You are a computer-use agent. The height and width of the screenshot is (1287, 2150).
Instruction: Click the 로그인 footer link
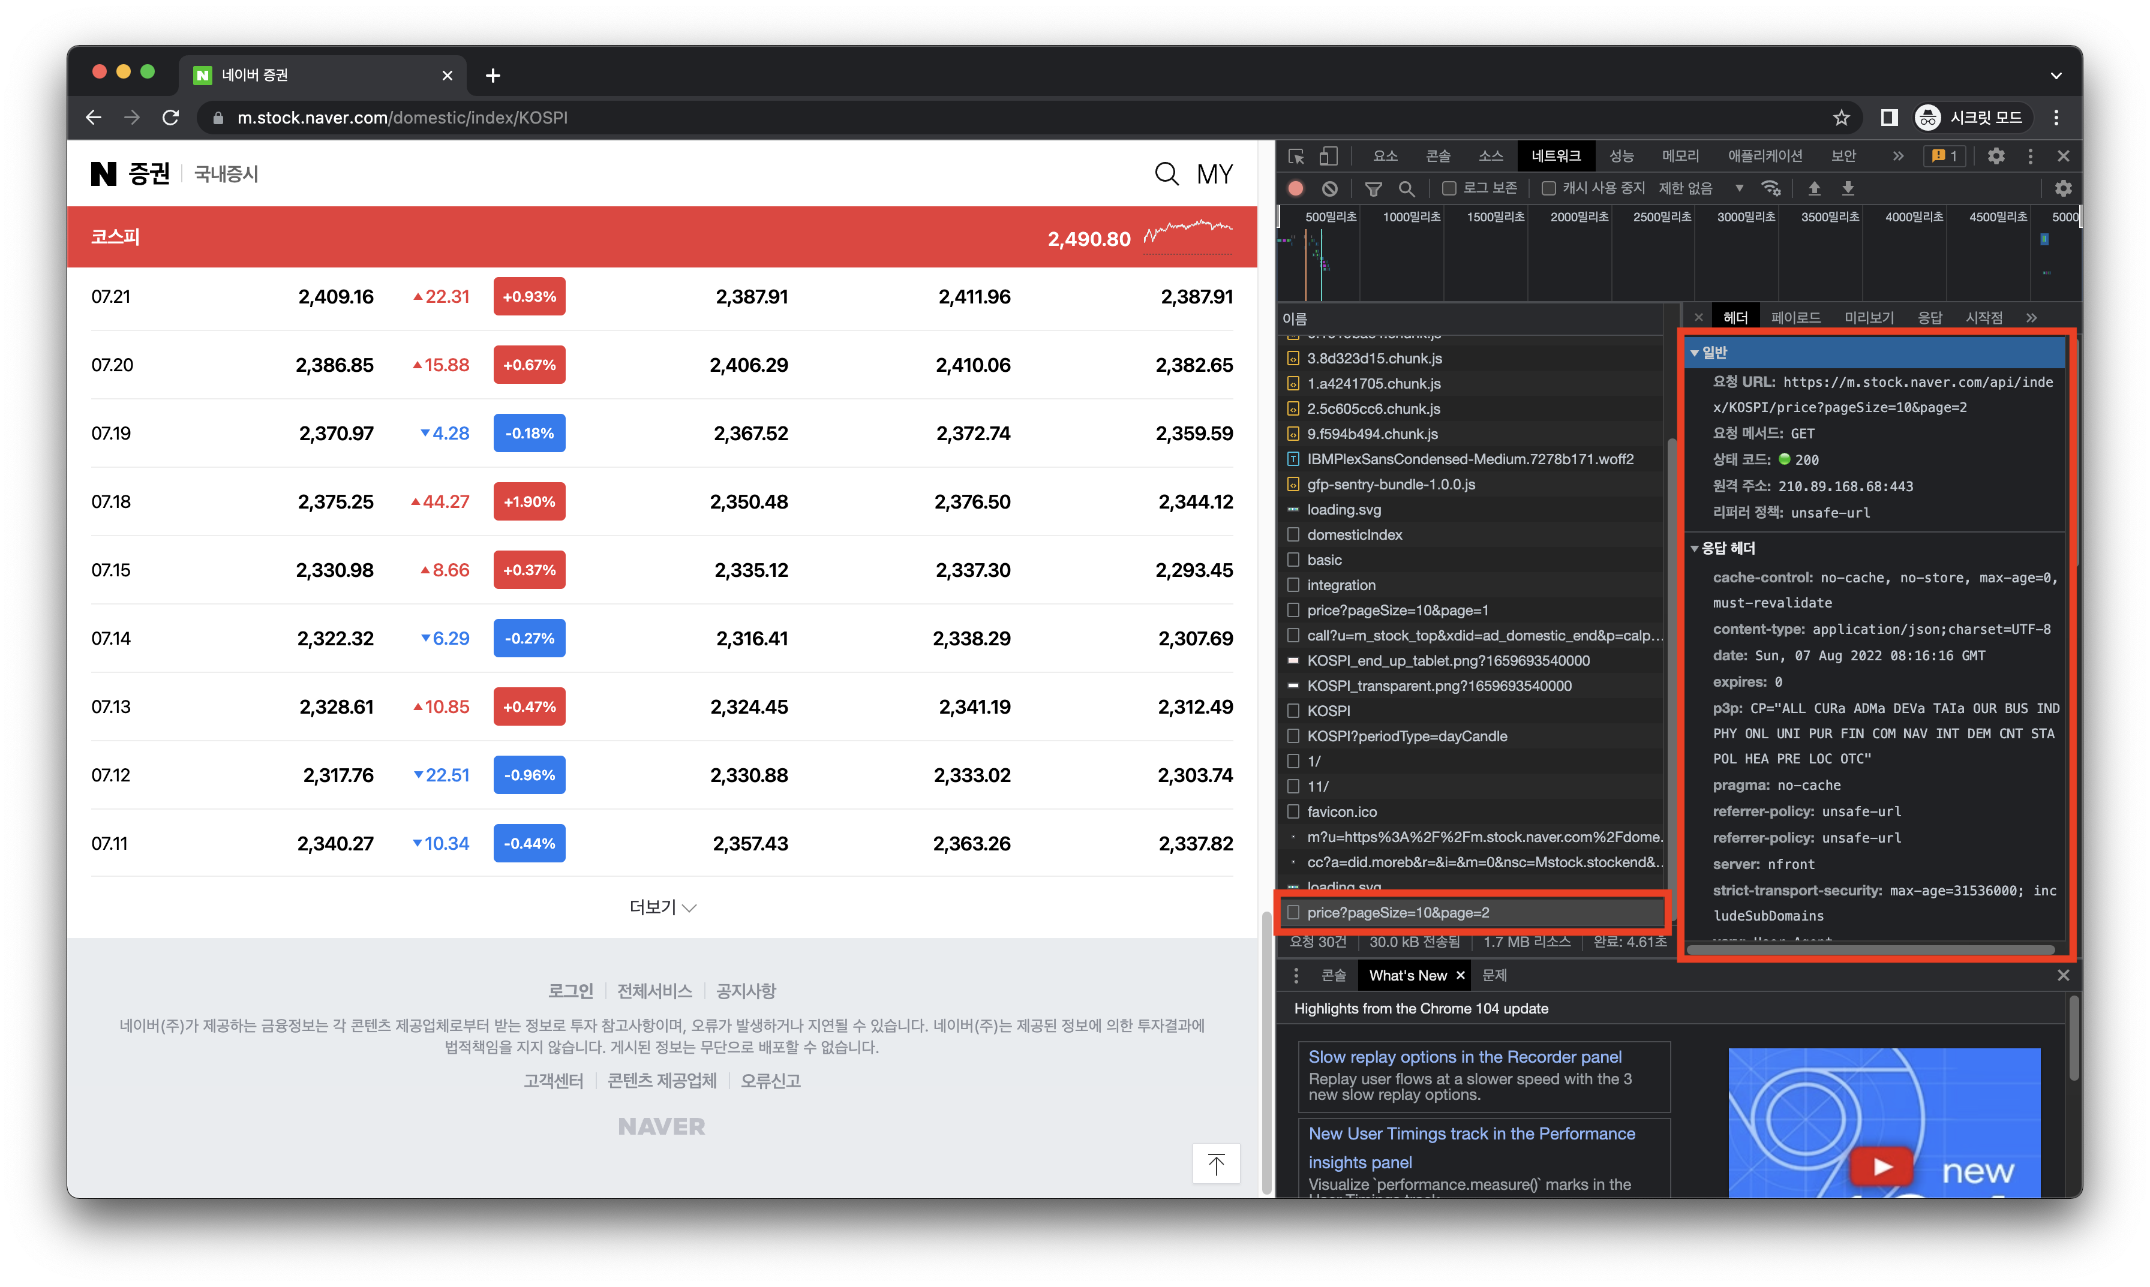coord(570,990)
